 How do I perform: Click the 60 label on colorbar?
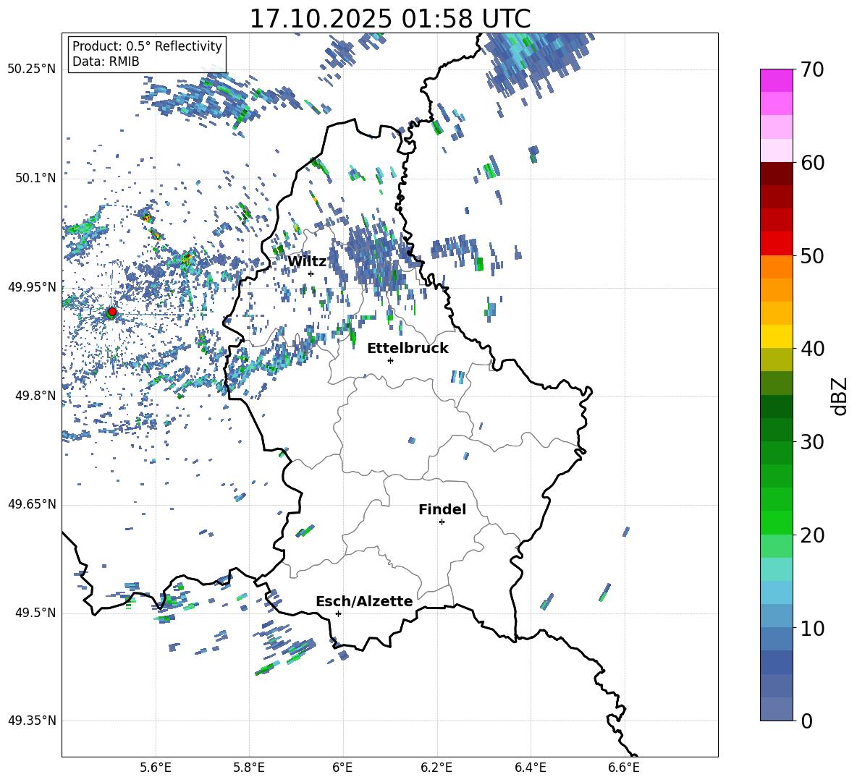point(812,163)
